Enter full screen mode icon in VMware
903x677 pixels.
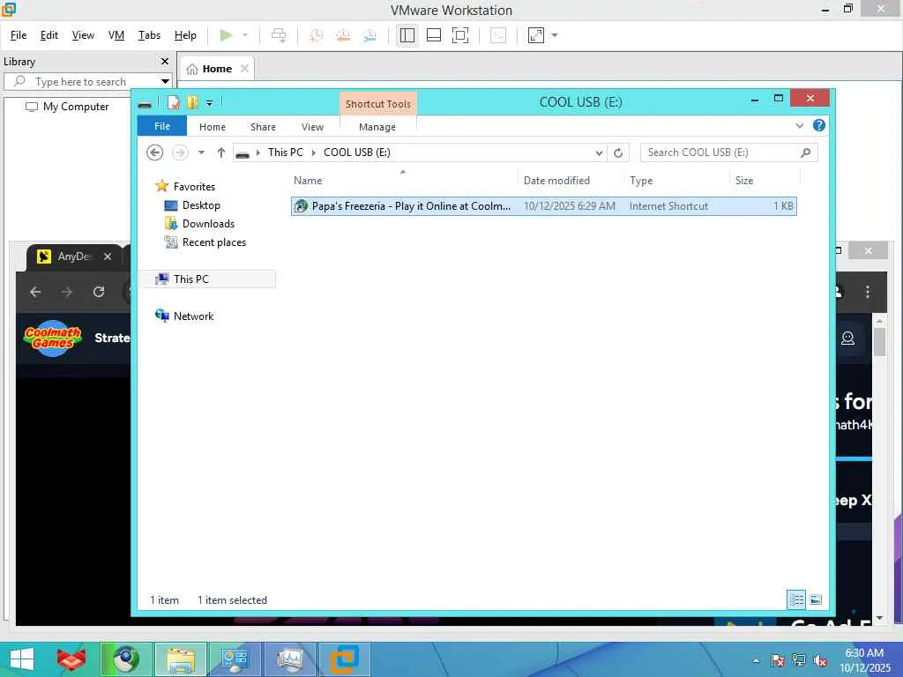coord(460,35)
